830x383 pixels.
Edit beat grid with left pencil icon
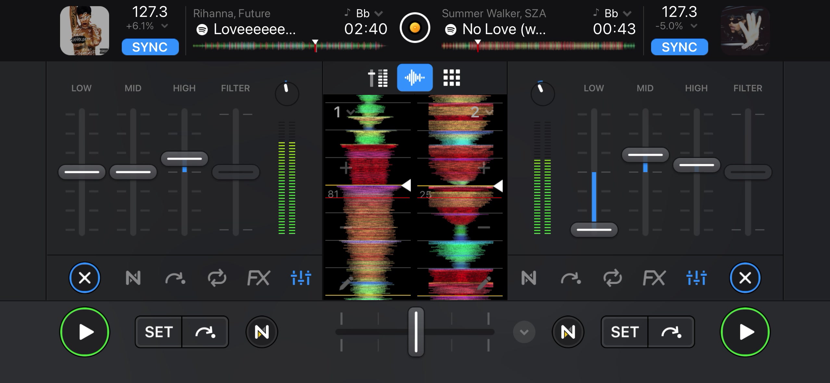coord(346,283)
